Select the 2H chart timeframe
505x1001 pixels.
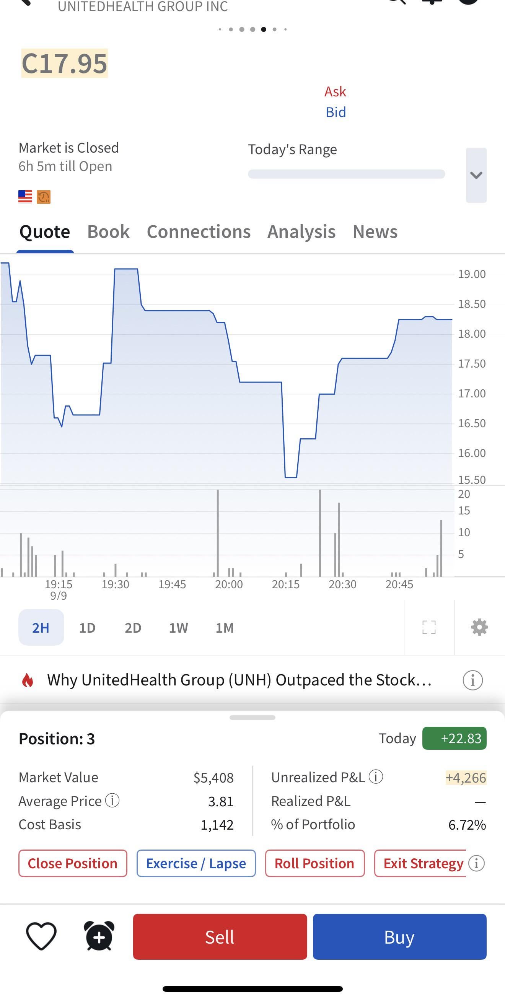41,627
